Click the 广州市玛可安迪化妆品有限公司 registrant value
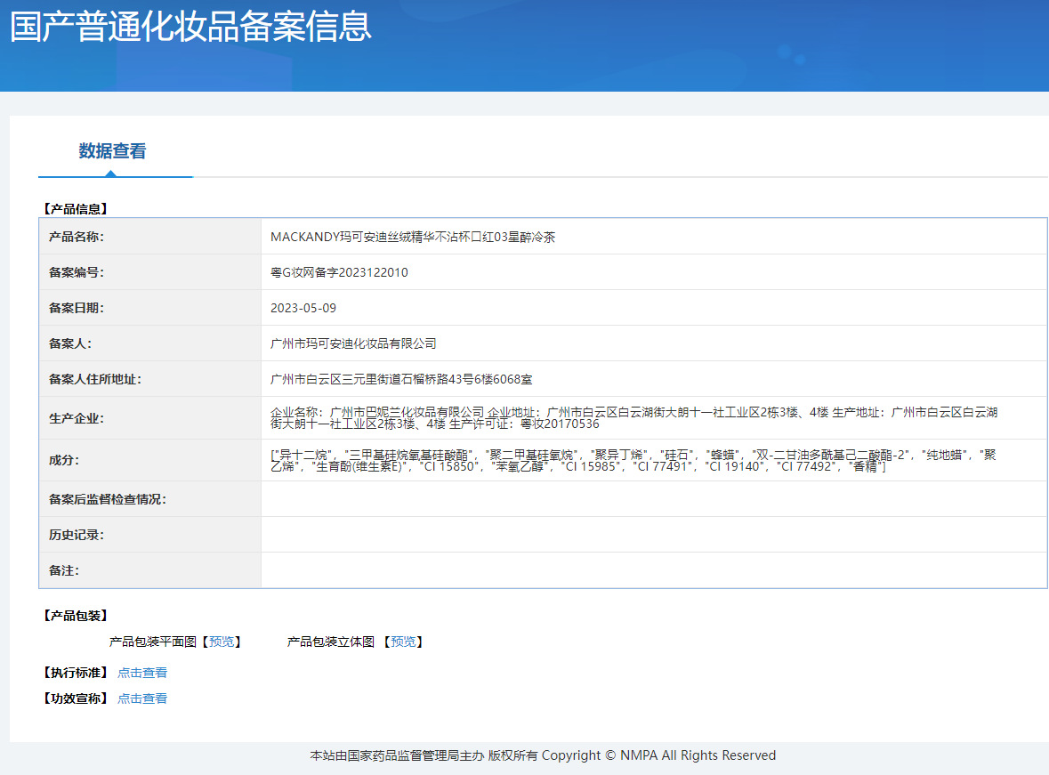The width and height of the screenshot is (1049, 775). tap(353, 343)
